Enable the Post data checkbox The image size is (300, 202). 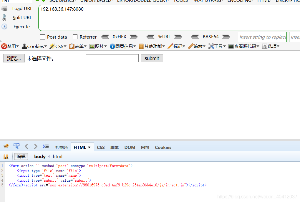(42, 37)
